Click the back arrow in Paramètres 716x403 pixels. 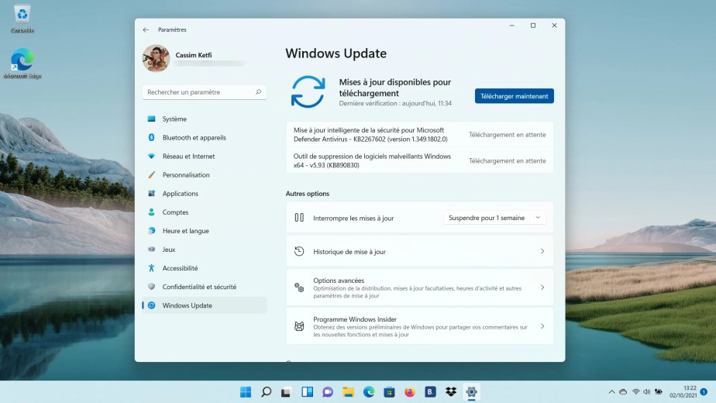point(146,29)
